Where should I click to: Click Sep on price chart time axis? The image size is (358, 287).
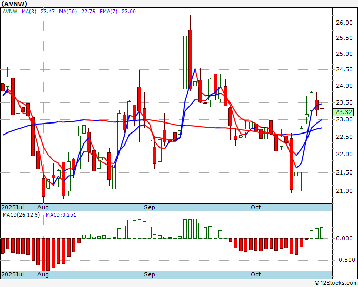pyautogui.click(x=150, y=207)
